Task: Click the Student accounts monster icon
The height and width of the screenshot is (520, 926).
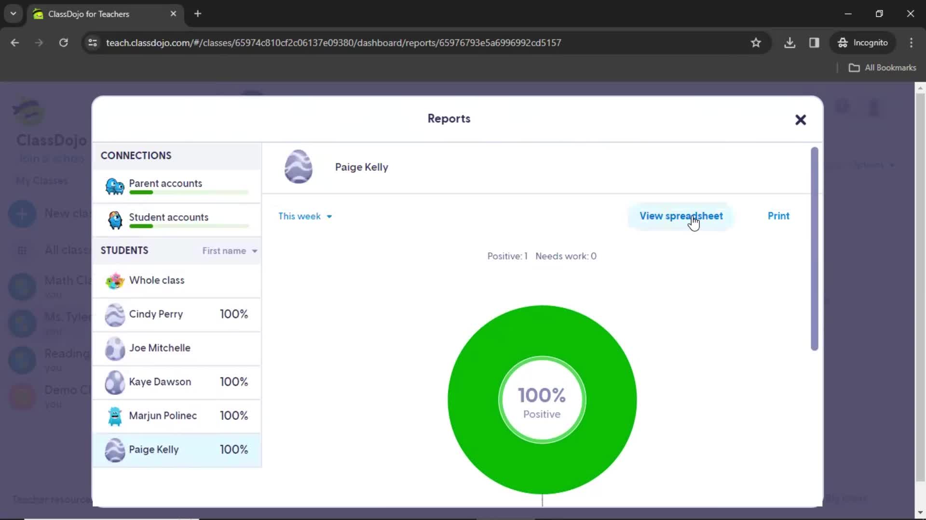Action: [x=115, y=221]
